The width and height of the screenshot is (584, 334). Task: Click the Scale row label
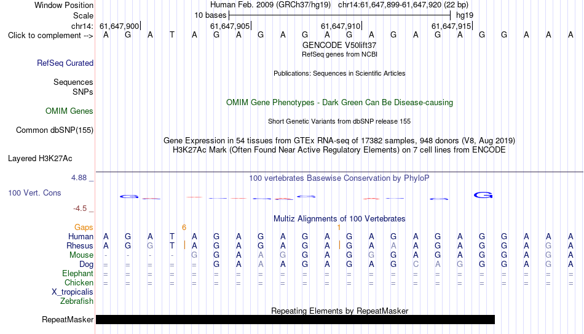pyautogui.click(x=83, y=15)
